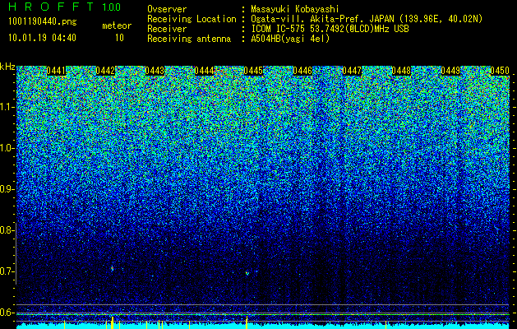Click the 0444 time marker
Viewport: 517px width, 329px height.
204,71
